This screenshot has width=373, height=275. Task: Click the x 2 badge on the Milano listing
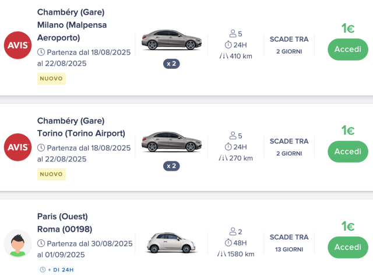coord(171,64)
